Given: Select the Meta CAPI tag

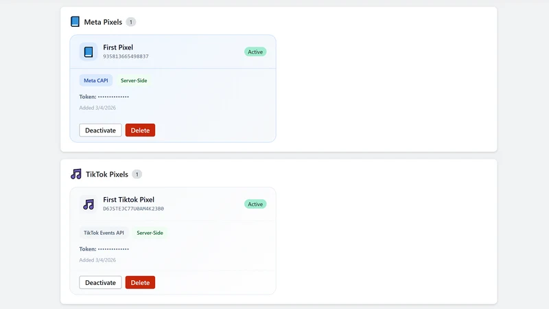Looking at the screenshot, I should pos(96,80).
